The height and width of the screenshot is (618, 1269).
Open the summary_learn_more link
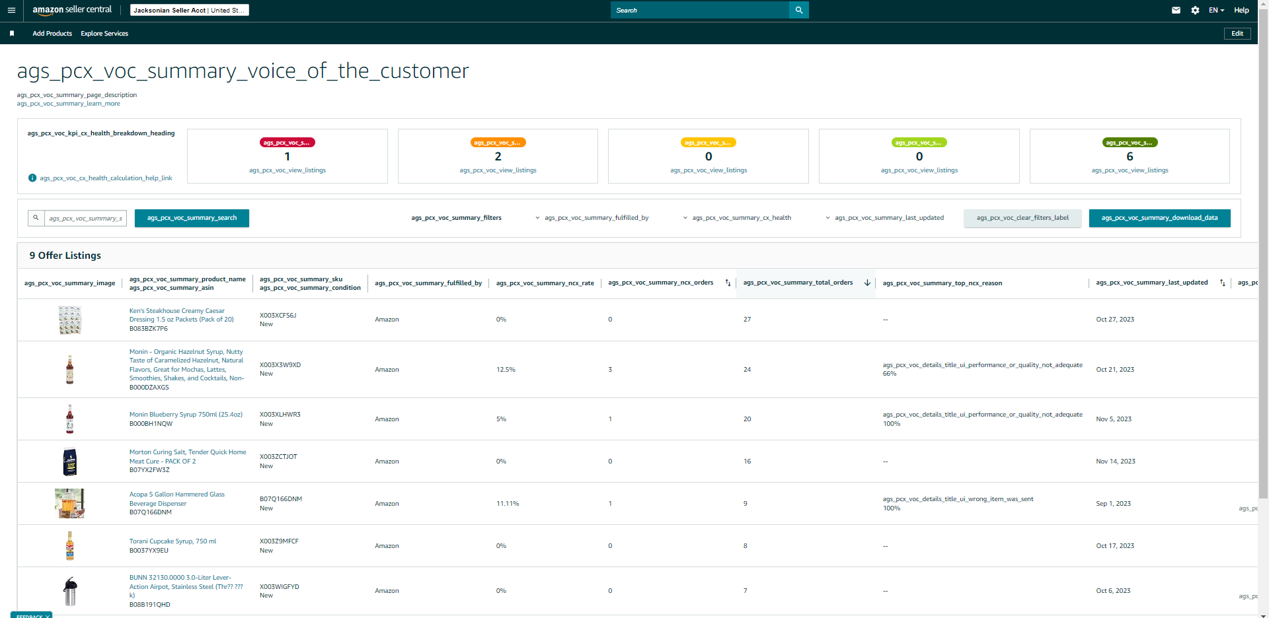point(69,104)
